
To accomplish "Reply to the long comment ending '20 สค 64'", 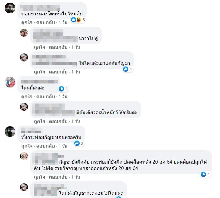I will click(58, 177).
